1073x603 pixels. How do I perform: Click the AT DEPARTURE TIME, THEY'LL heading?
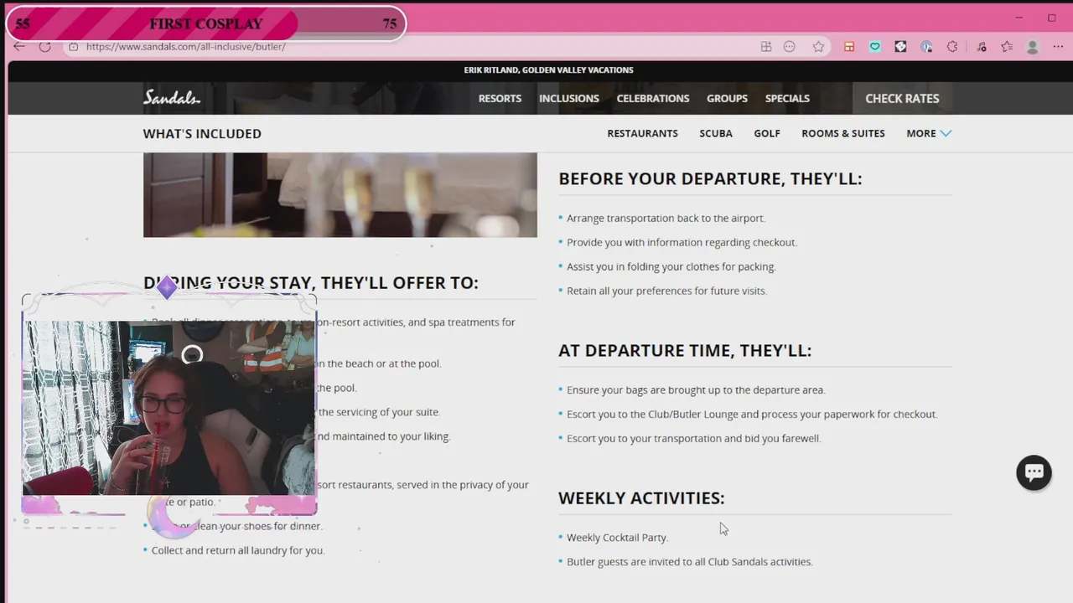pyautogui.click(x=685, y=350)
